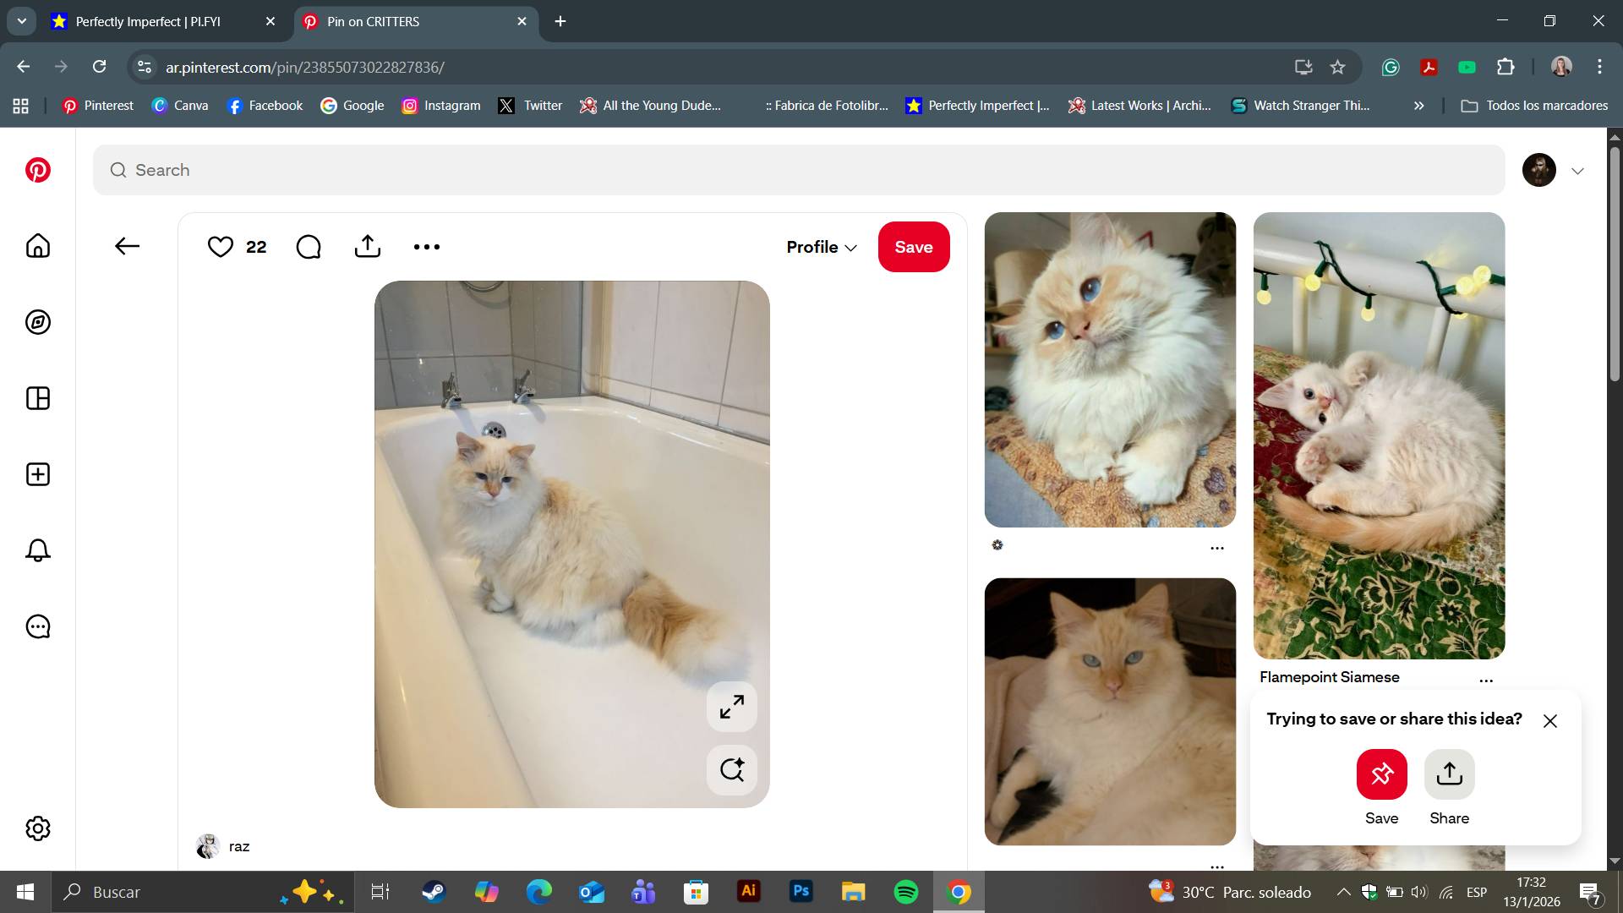Open the Notifications bell

[38, 550]
